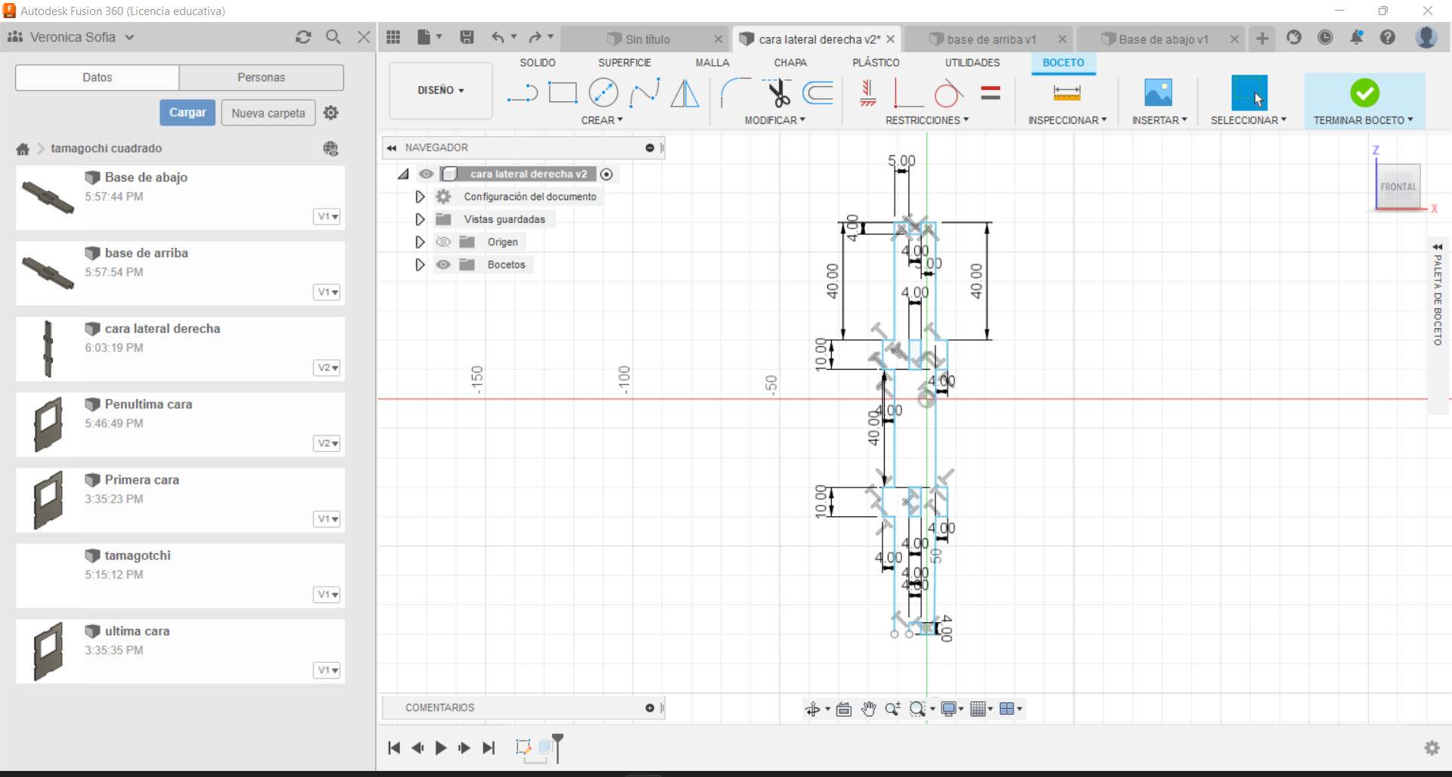Expand the Bocetos tree node

click(420, 265)
